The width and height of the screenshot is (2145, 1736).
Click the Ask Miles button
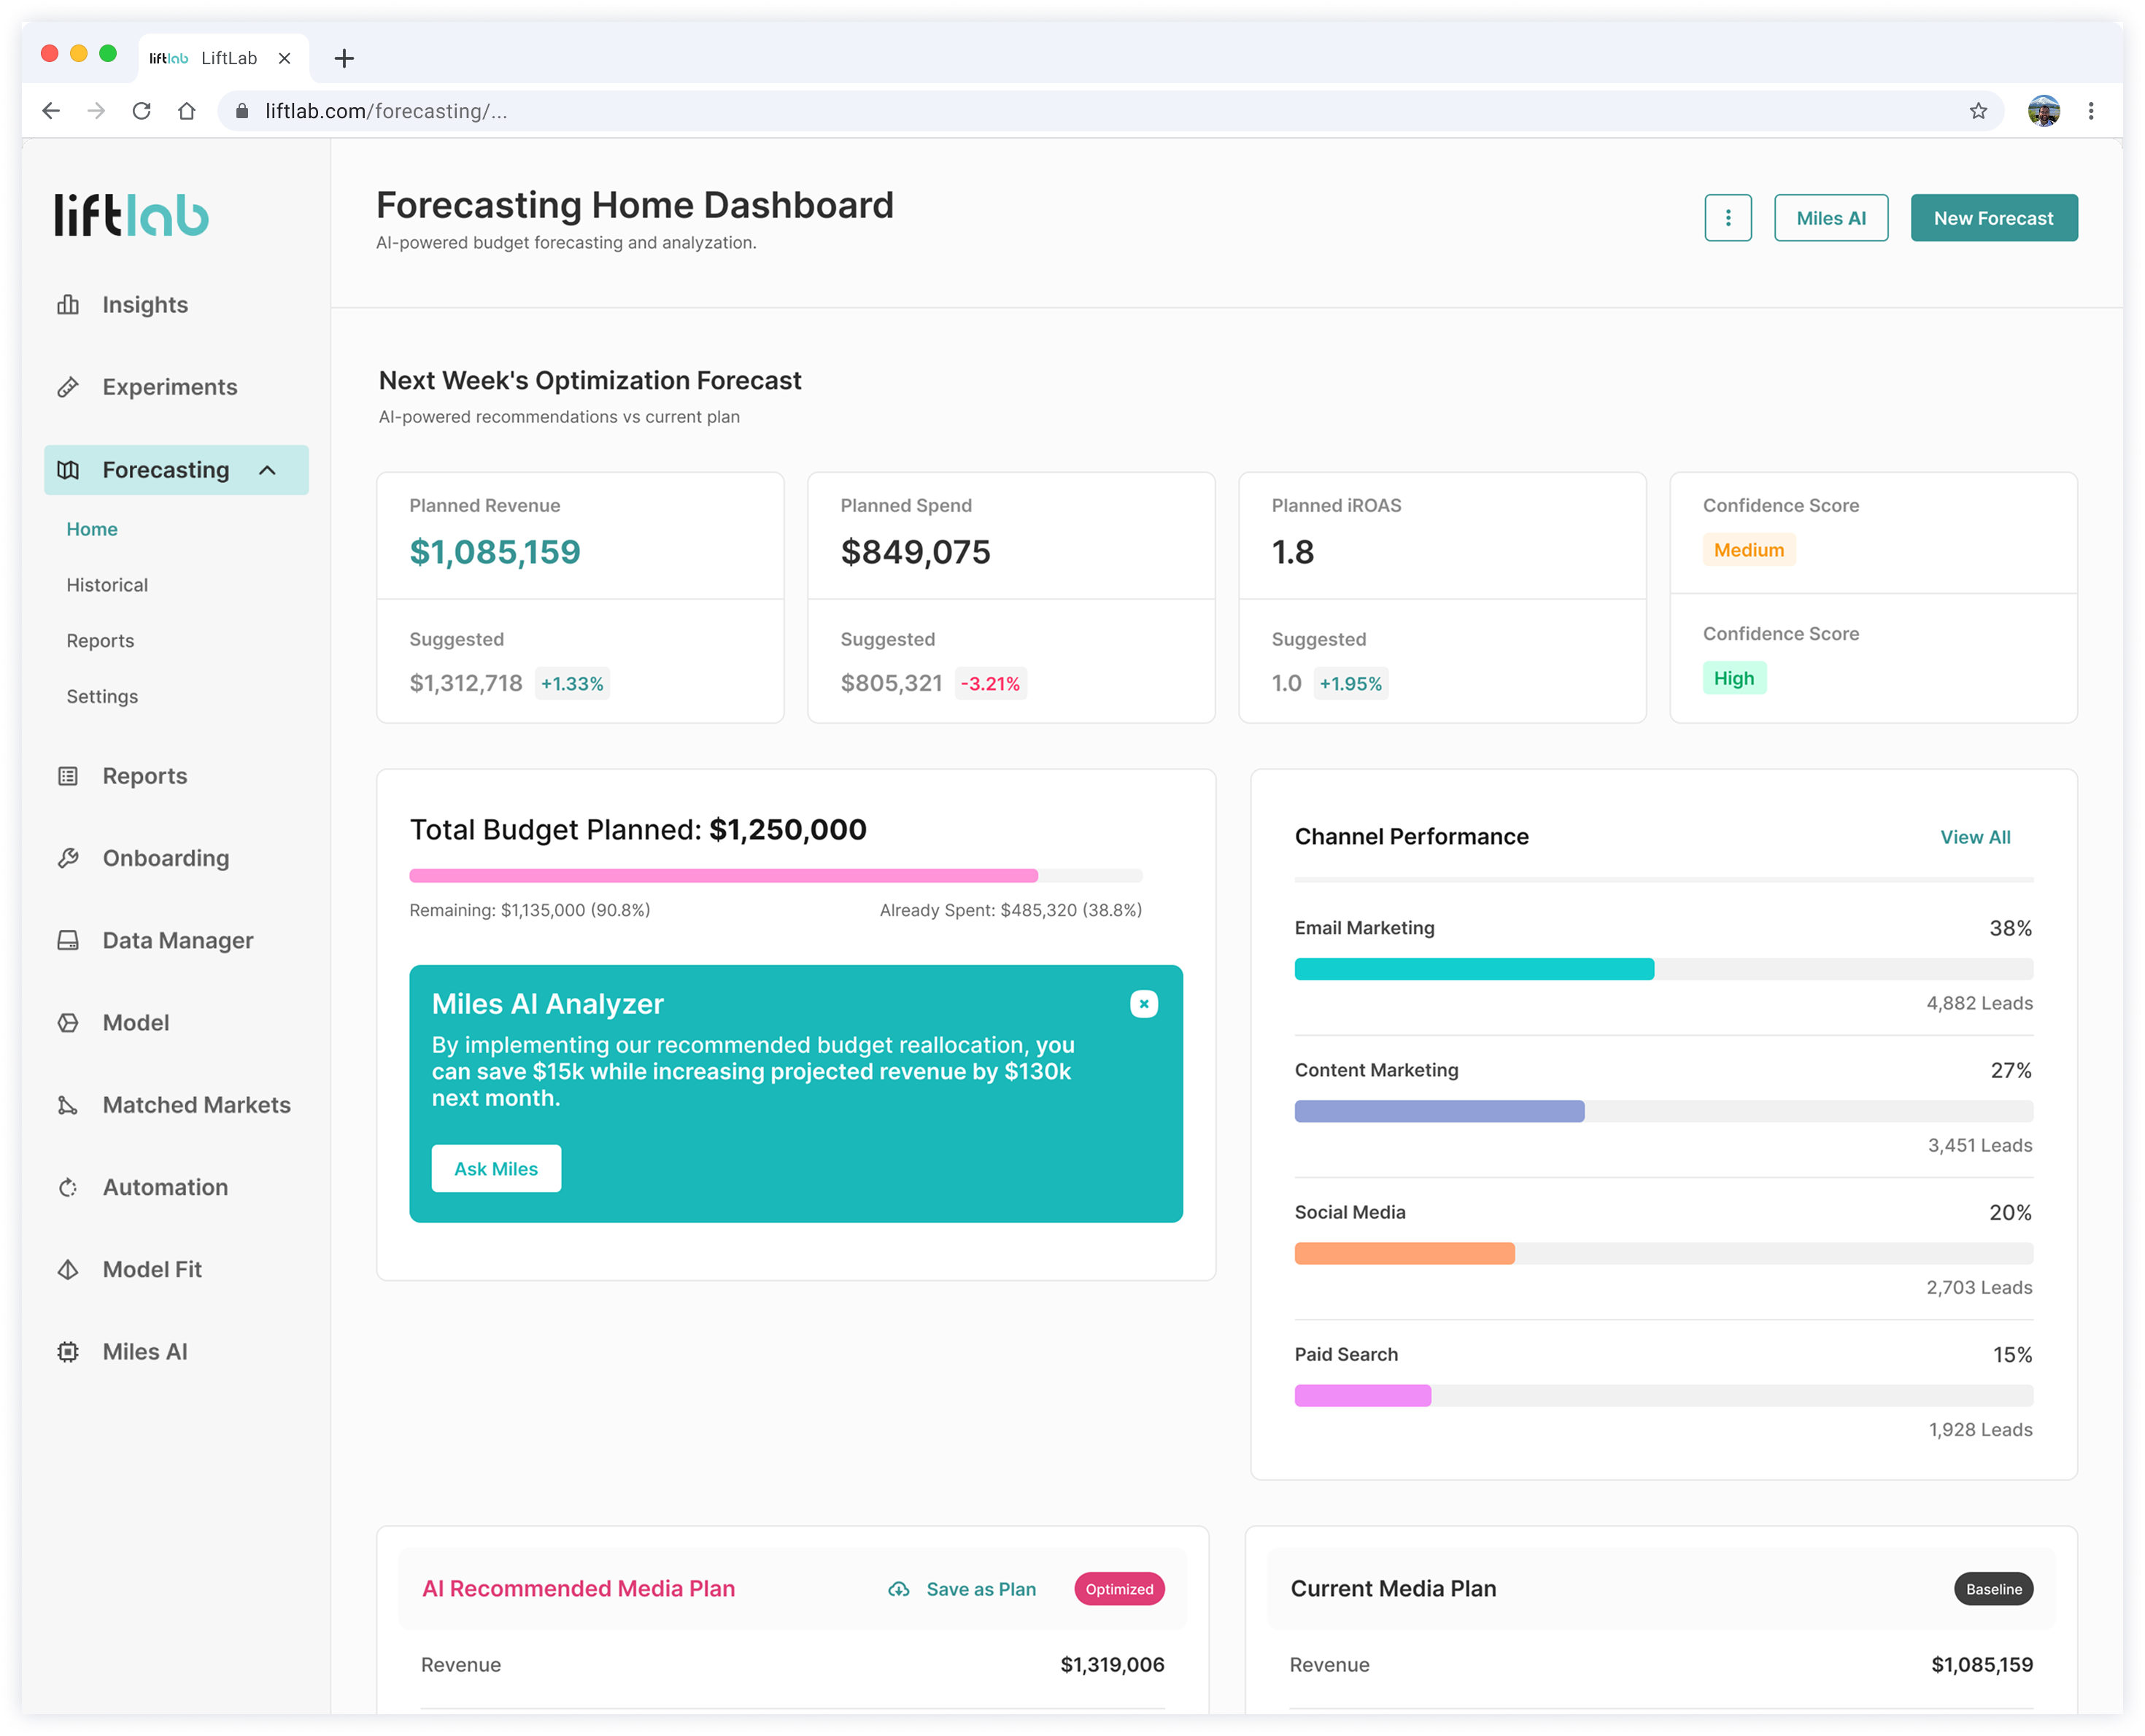[496, 1168]
